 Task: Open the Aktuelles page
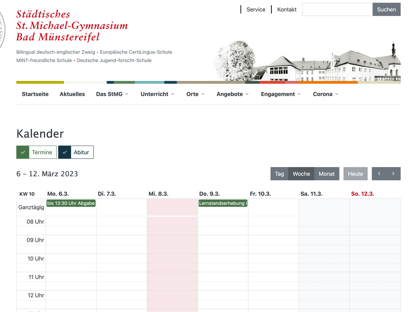point(72,94)
